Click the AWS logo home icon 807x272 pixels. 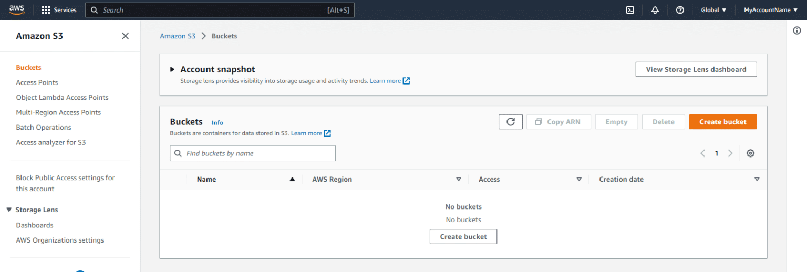point(17,9)
